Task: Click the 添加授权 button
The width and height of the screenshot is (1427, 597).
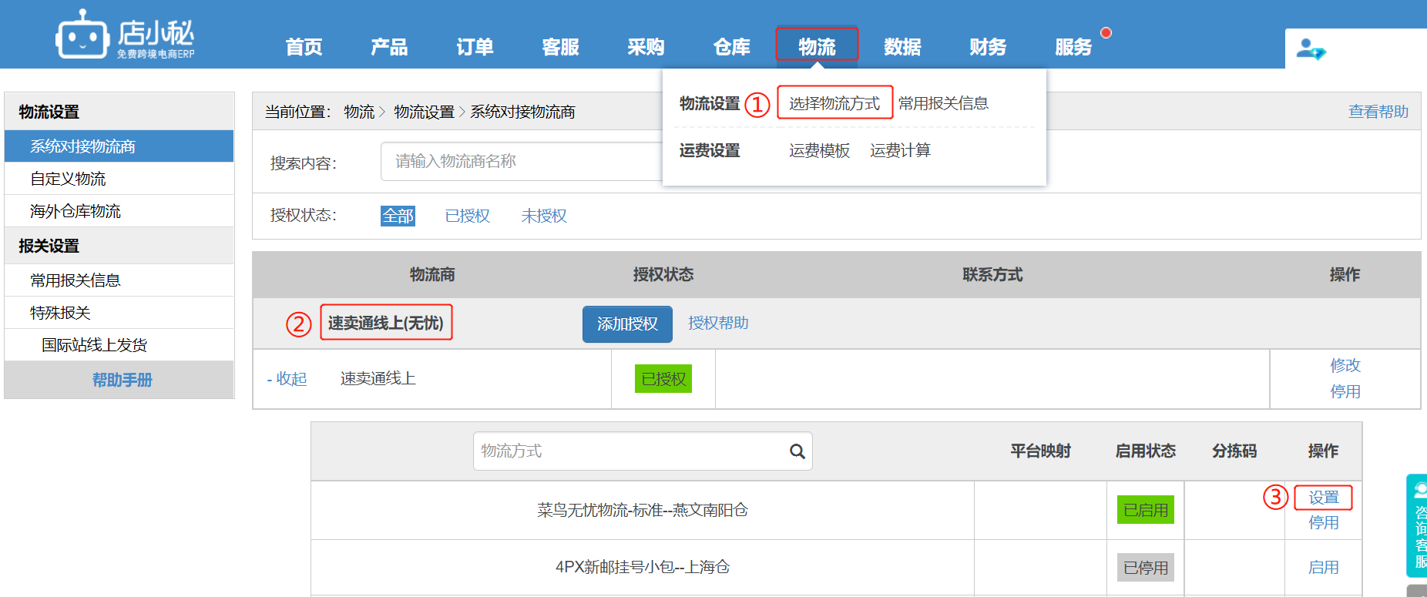Action: [x=627, y=324]
